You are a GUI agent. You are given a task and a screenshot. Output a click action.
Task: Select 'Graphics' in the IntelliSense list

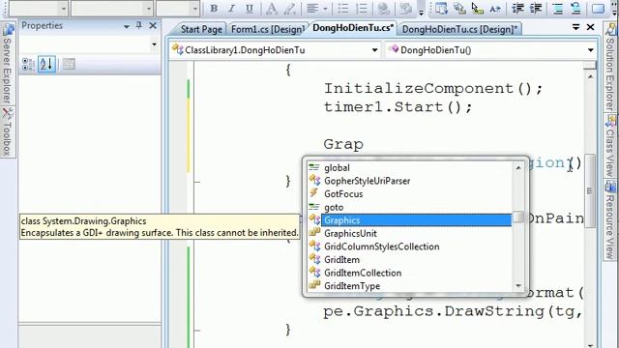[409, 220]
